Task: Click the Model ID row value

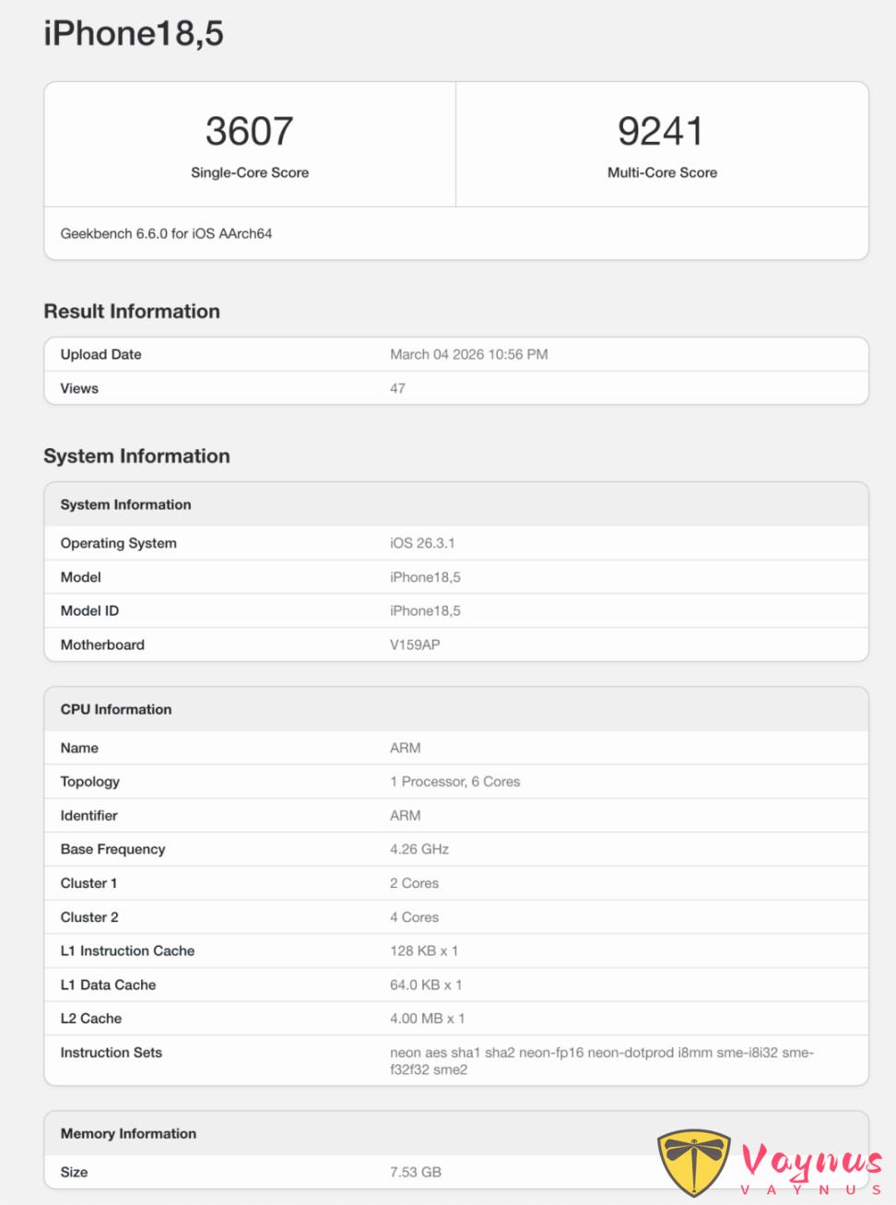Action: (x=425, y=611)
